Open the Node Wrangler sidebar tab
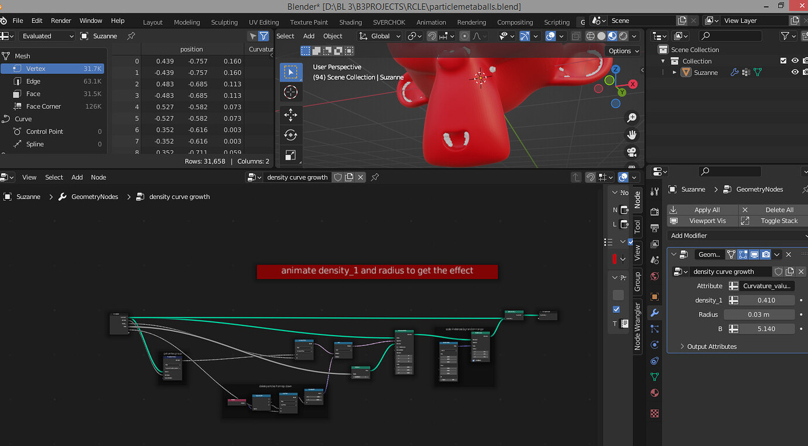Image resolution: width=808 pixels, height=446 pixels. coord(638,326)
